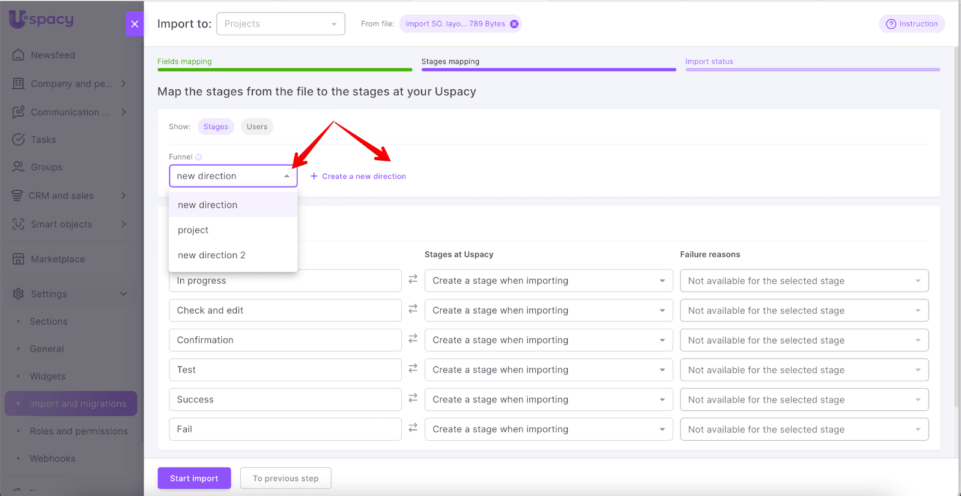Click the Tasks checkmark icon
Viewport: 961px width, 496px height.
[19, 139]
